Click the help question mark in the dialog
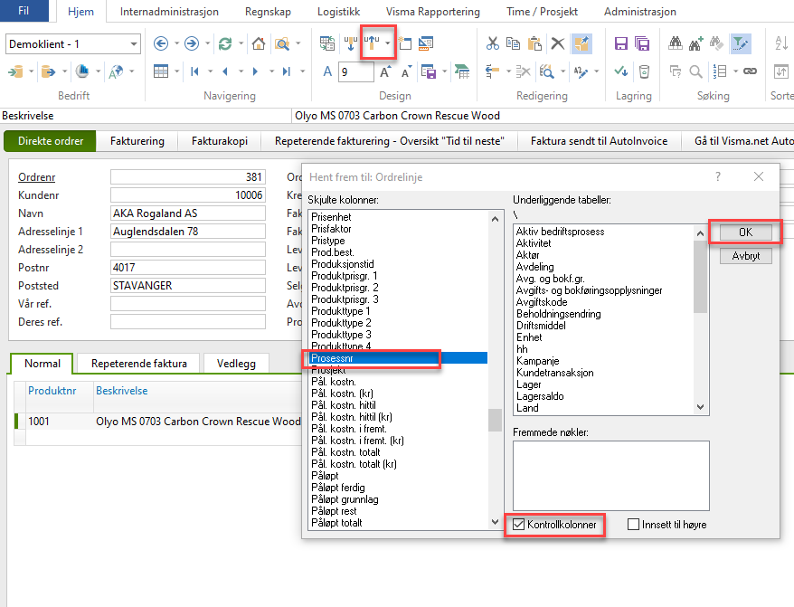The image size is (794, 607). coord(717,176)
